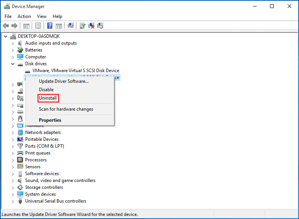This screenshot has height=219, width=299.
Task: Click the Device Manager title bar icon
Action: coord(7,6)
